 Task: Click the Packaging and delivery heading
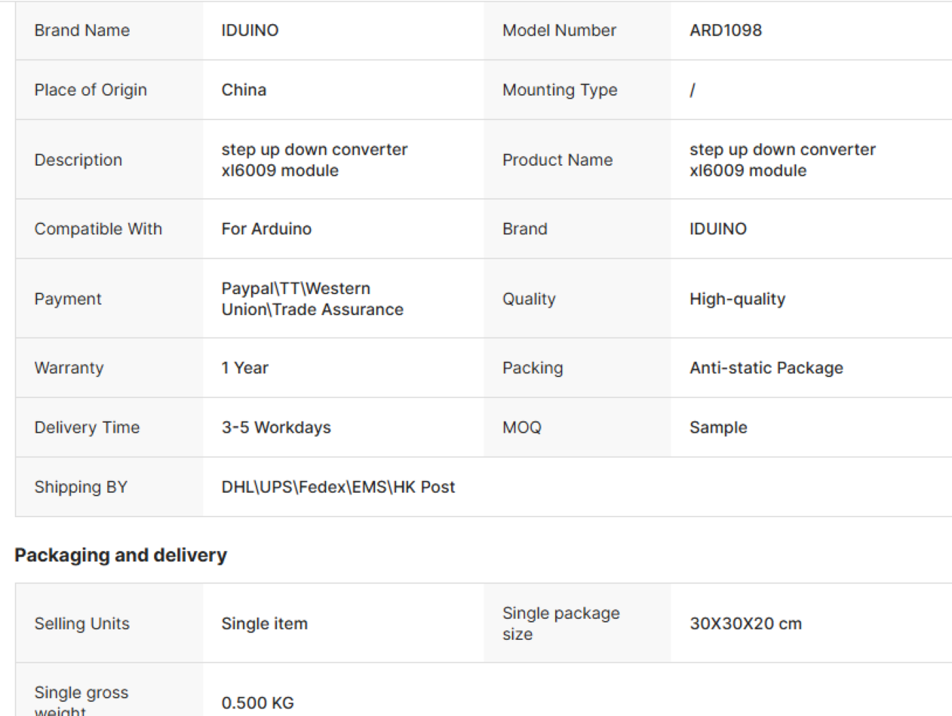click(121, 555)
